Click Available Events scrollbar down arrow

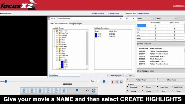[87, 68]
